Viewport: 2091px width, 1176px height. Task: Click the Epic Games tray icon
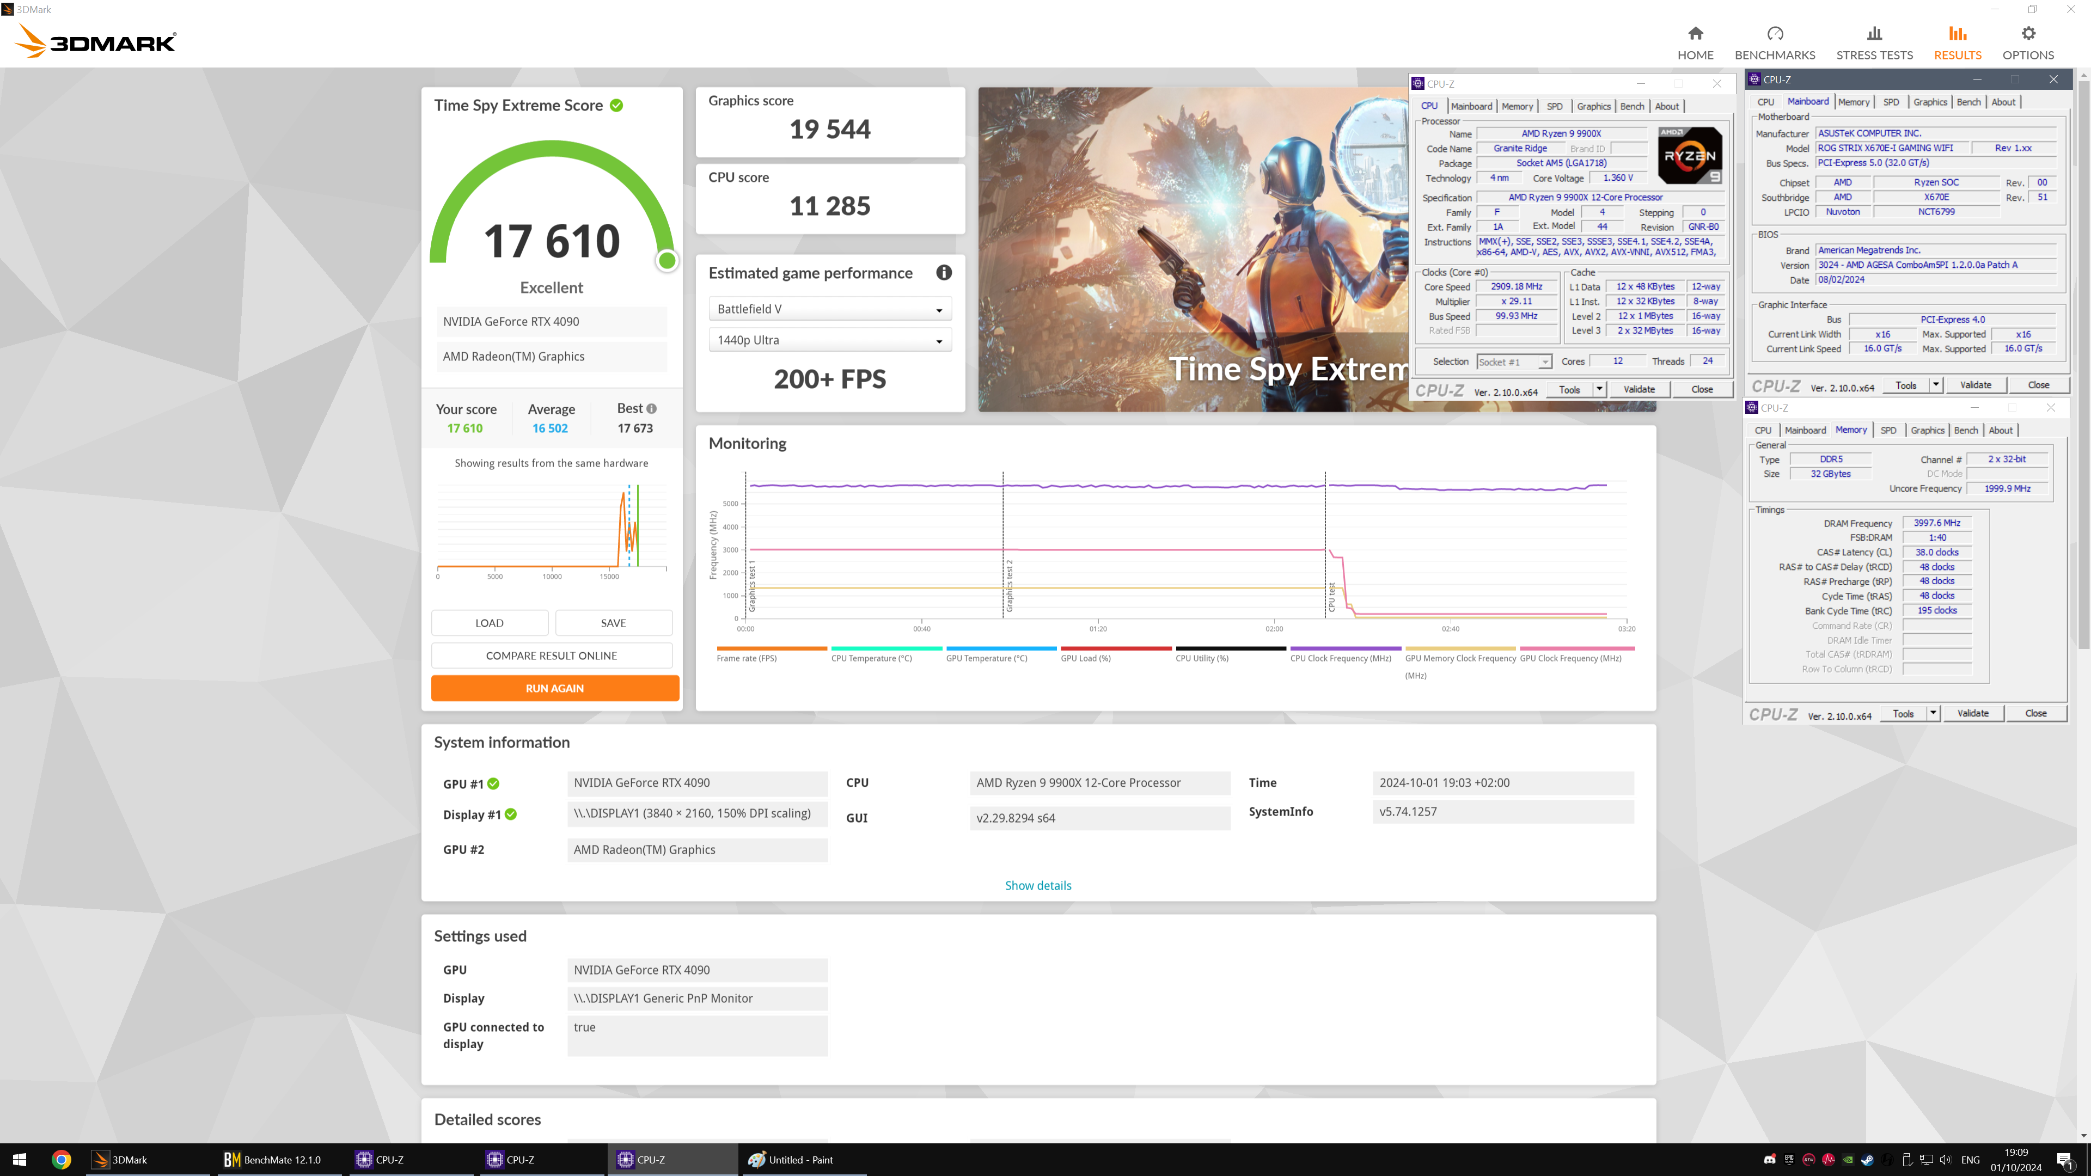point(1789,1159)
